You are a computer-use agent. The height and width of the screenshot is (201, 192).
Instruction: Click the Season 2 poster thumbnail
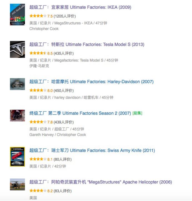click(x=18, y=116)
